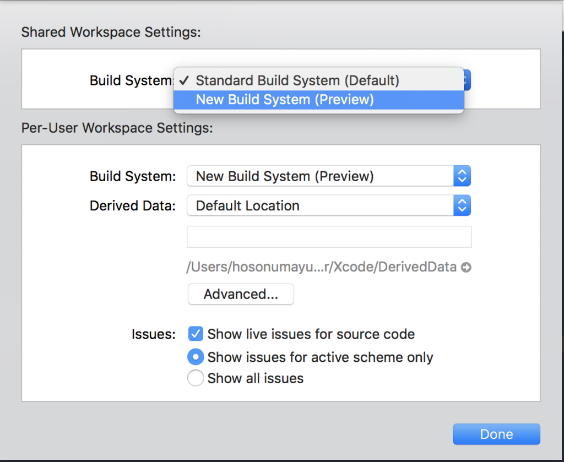Viewport: 564px width, 462px height.
Task: Click the Derived Data label
Action: (x=133, y=206)
